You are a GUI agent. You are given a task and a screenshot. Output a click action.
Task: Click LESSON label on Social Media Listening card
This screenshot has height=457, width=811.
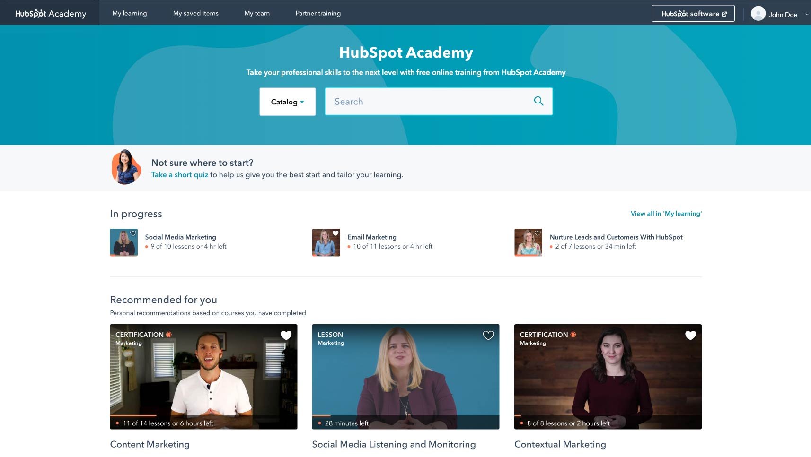point(330,335)
